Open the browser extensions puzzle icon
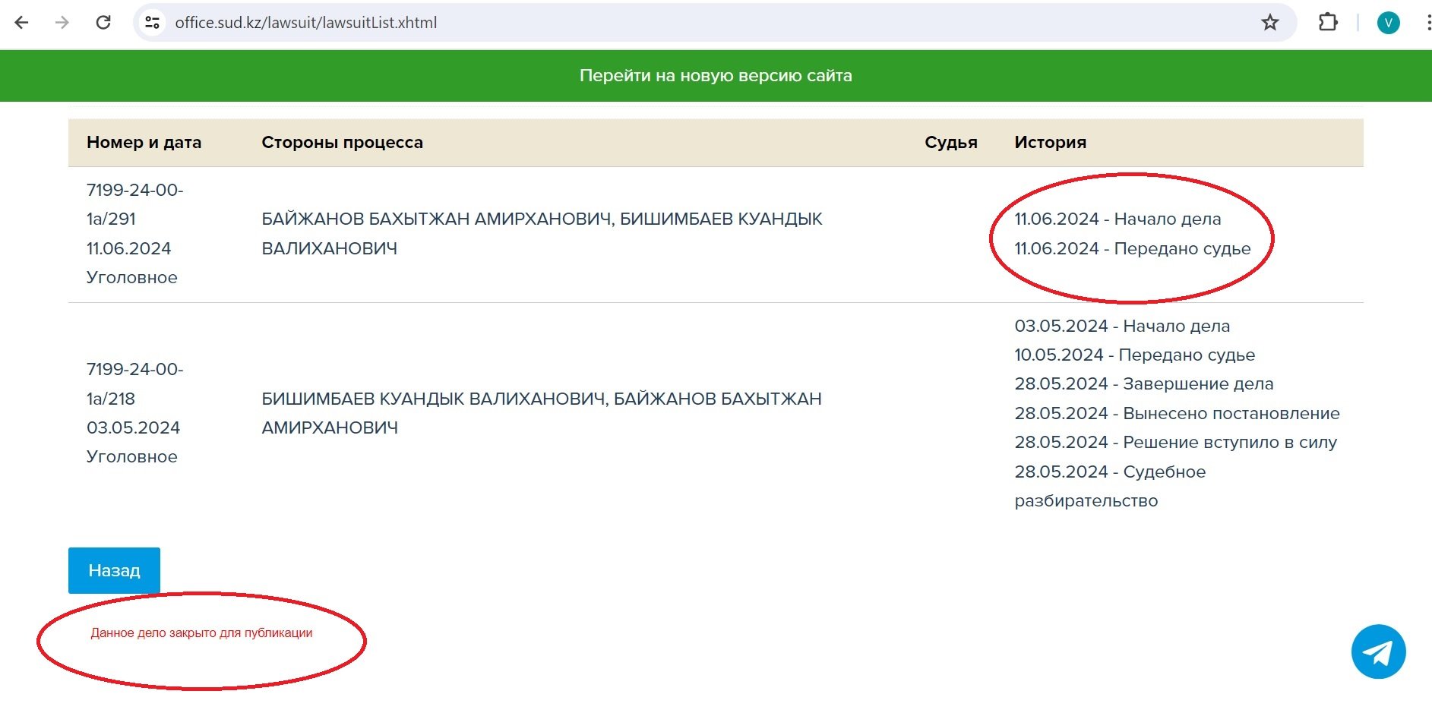This screenshot has width=1432, height=713. coord(1327,23)
